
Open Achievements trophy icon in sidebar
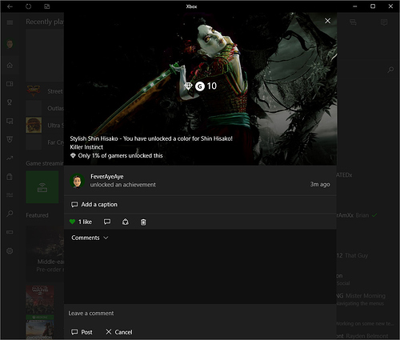click(10, 102)
